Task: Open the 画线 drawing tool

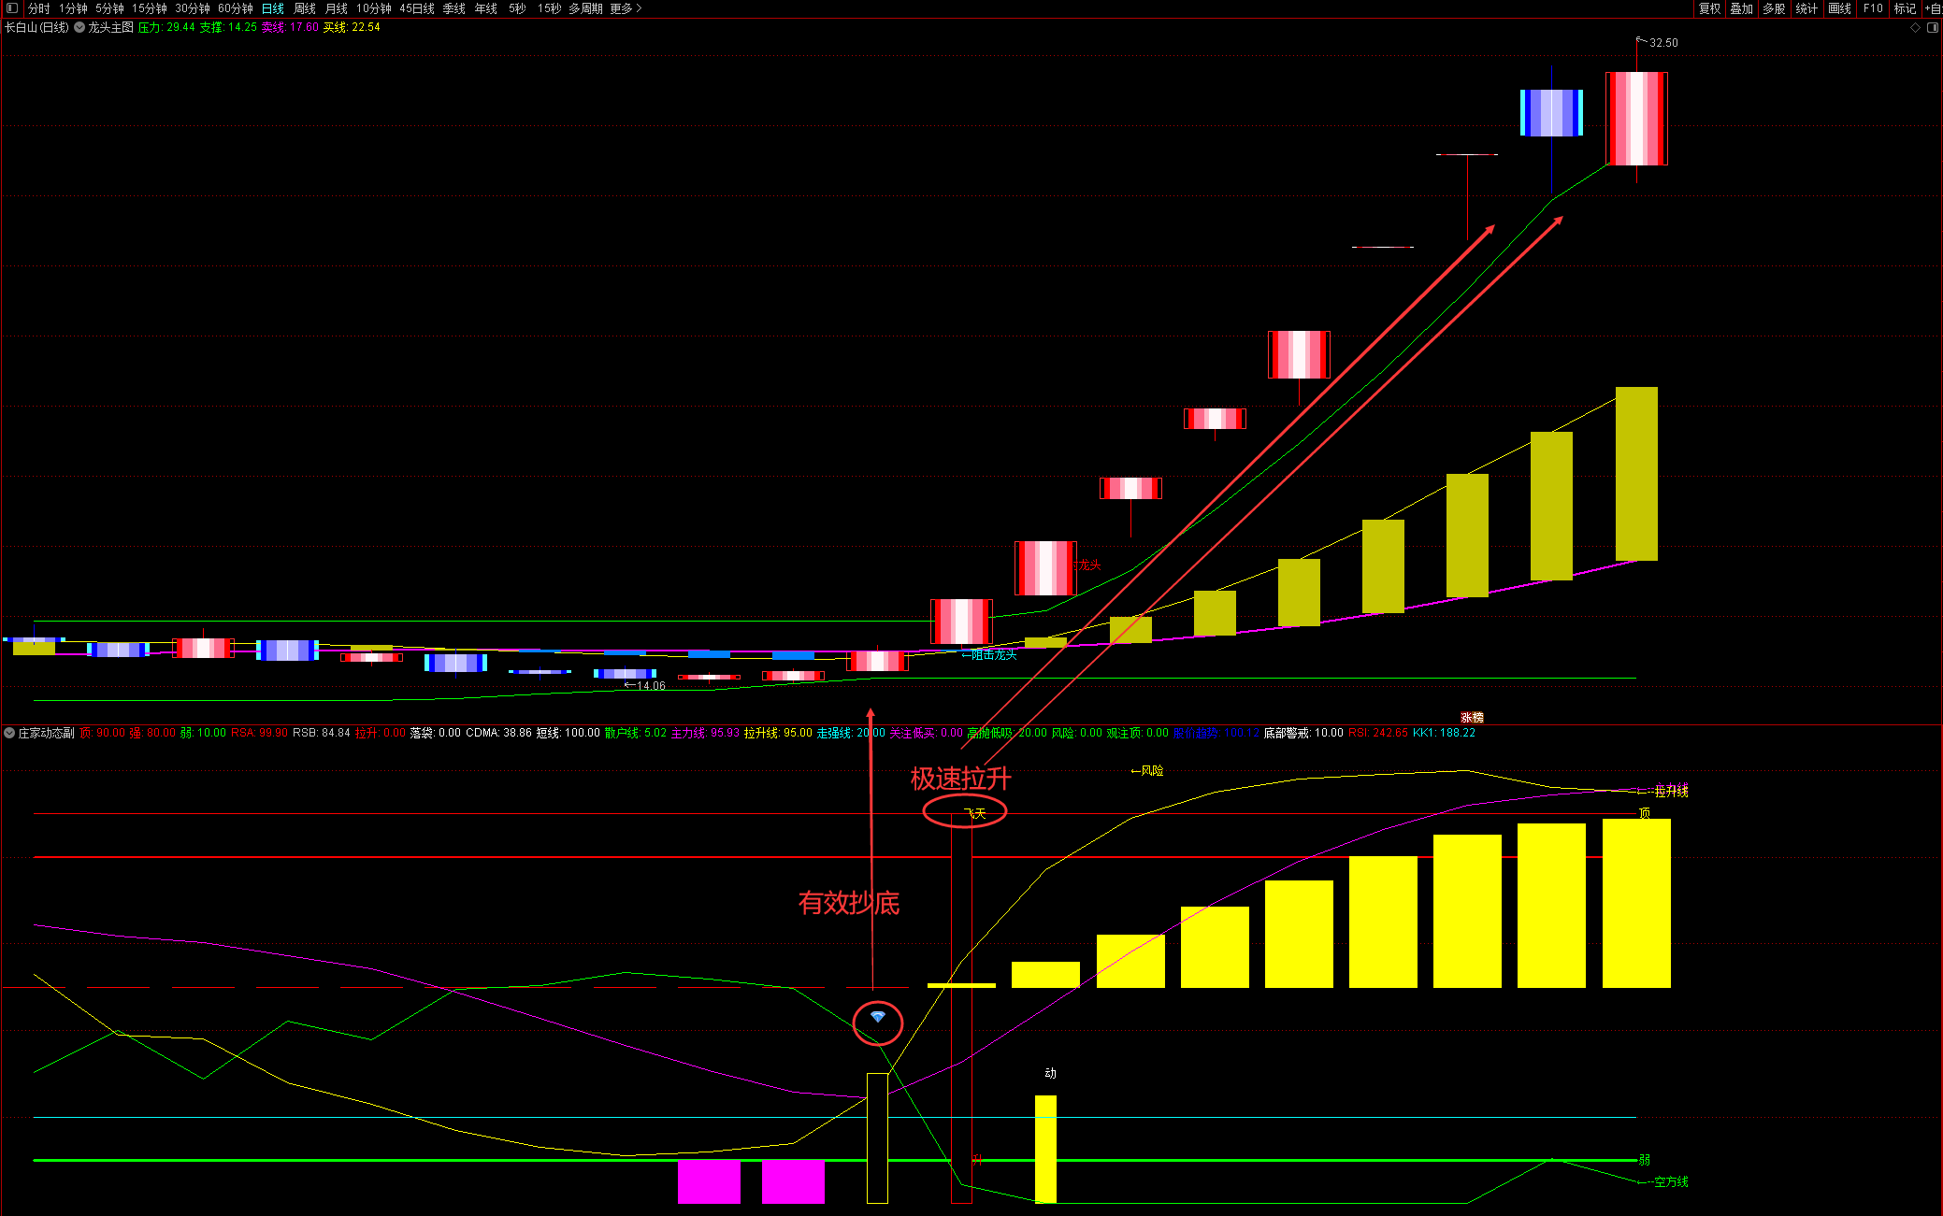Action: [1839, 8]
